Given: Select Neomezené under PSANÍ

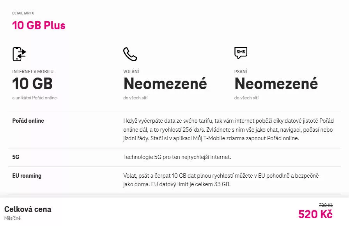Looking at the screenshot, I should coord(276,84).
